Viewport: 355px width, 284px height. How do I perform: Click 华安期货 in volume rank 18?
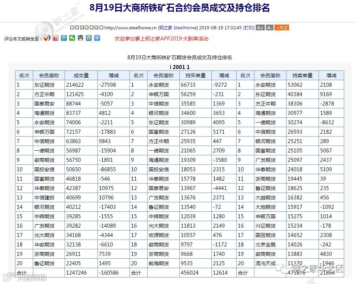coord(44,245)
